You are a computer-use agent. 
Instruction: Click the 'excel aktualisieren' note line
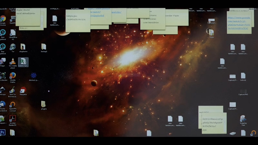coord(26,14)
